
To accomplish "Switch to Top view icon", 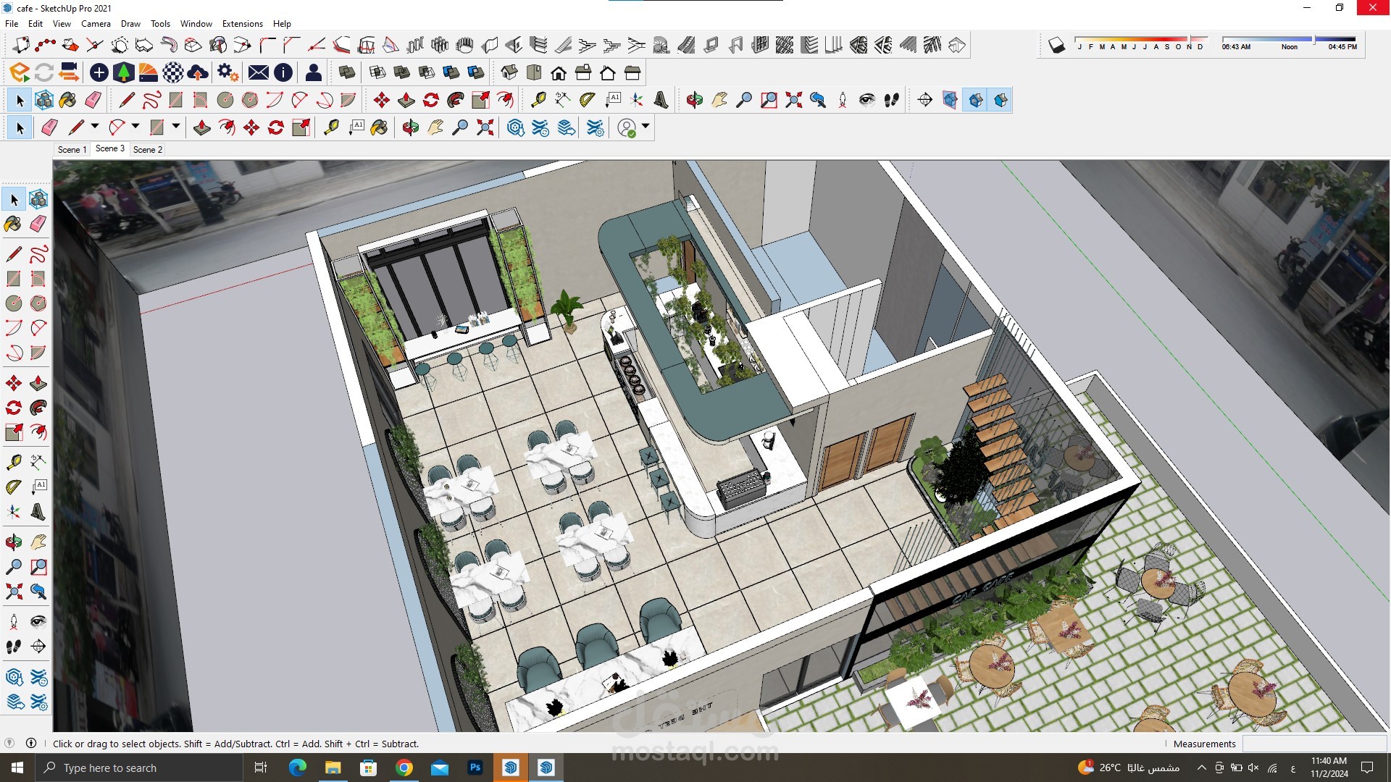I will click(x=534, y=72).
